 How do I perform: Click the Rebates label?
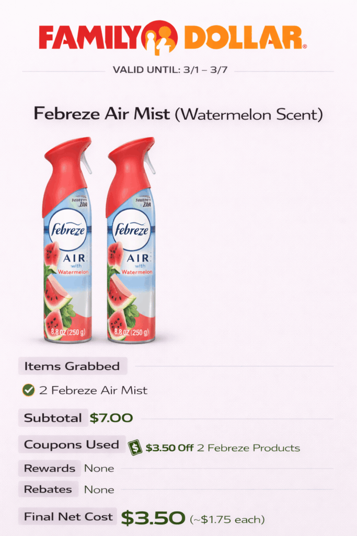point(48,489)
